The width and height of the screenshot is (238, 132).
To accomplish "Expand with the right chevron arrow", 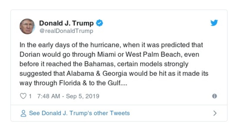I will pyautogui.click(x=215, y=113).
